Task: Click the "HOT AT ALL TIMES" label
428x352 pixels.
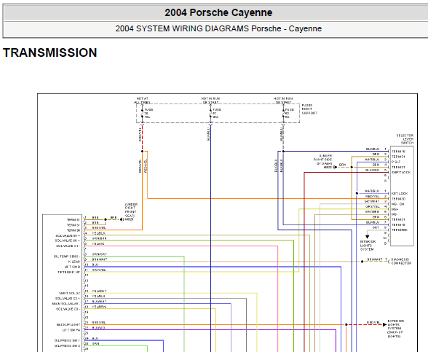Action: point(142,101)
